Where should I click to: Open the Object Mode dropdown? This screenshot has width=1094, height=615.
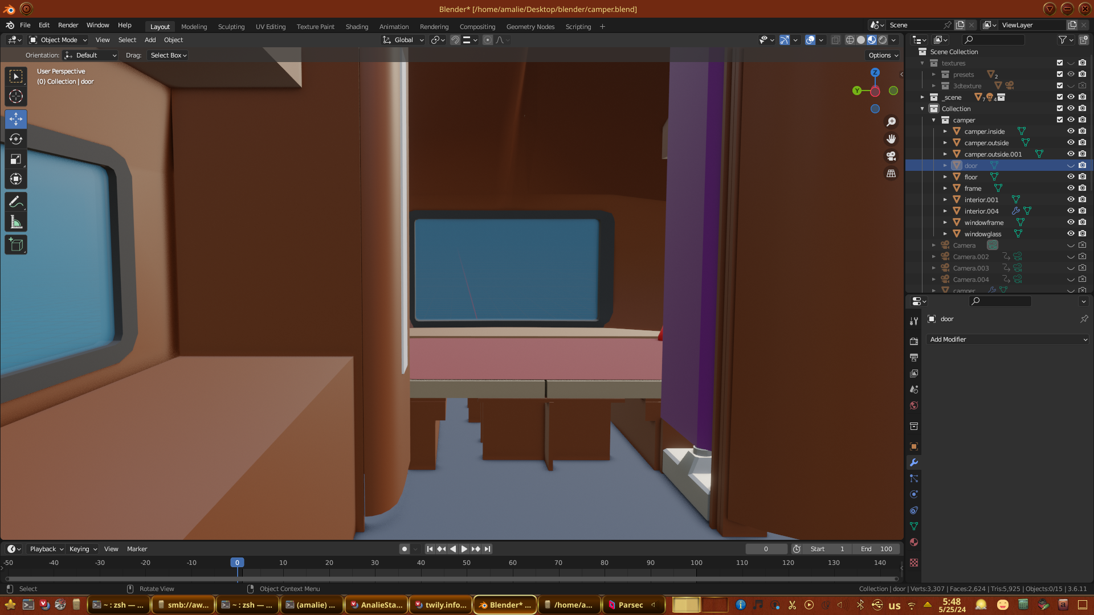pyautogui.click(x=58, y=40)
